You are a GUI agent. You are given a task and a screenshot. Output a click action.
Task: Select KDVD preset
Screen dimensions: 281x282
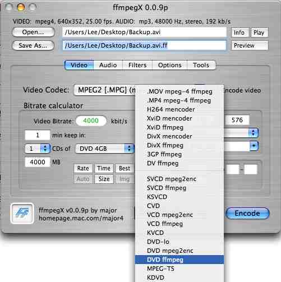coord(179,278)
